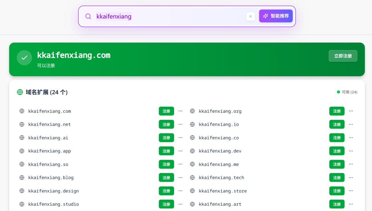Register kkaifenxiang.com in the list
This screenshot has height=211, width=372.
tap(166, 111)
